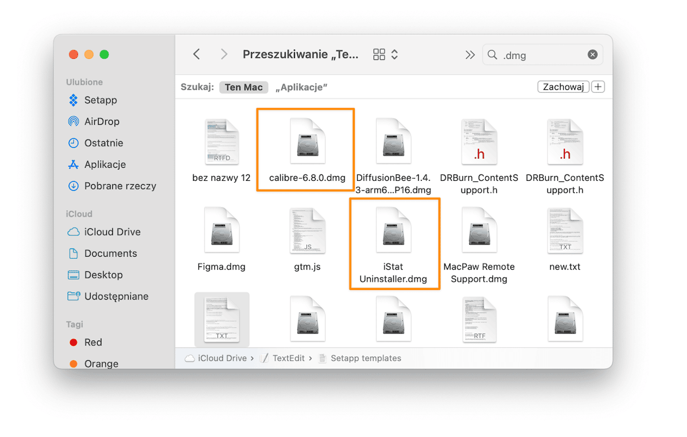Image resolution: width=687 pixels, height=437 pixels.
Task: Open AirDrop from the sidebar
Action: coord(93,122)
